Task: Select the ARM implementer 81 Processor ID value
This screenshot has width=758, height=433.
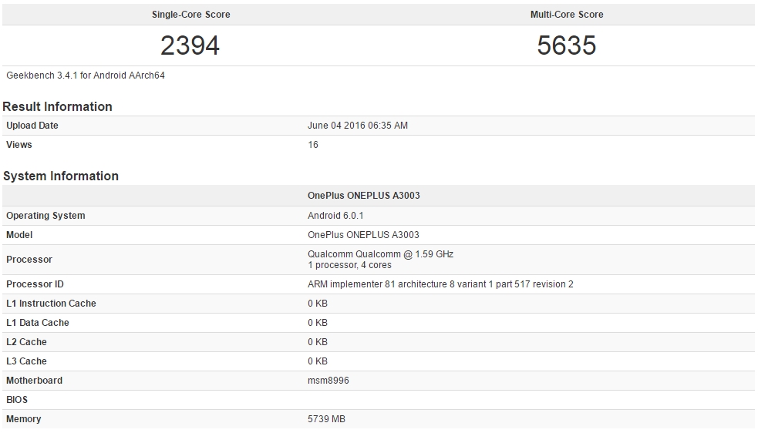Action: pyautogui.click(x=440, y=284)
